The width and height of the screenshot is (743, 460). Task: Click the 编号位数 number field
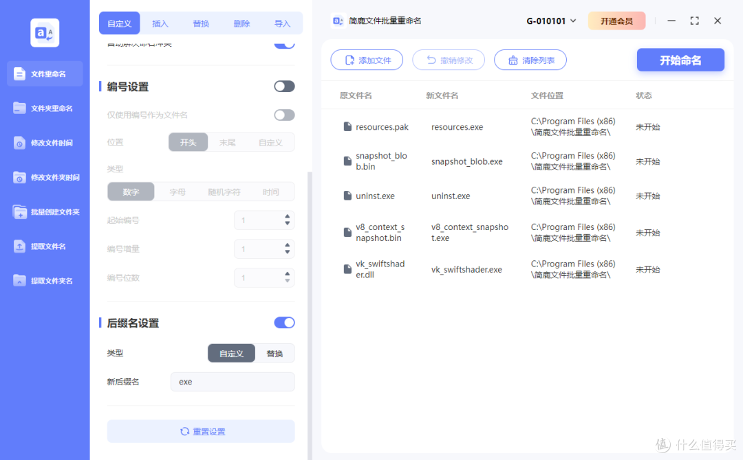coord(264,278)
